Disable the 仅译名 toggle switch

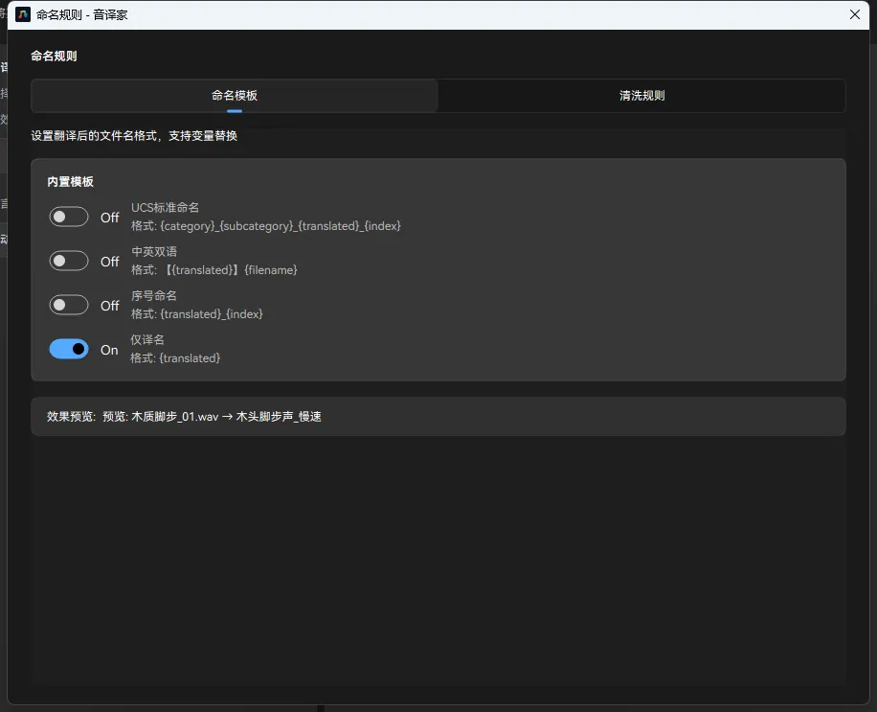pyautogui.click(x=69, y=350)
